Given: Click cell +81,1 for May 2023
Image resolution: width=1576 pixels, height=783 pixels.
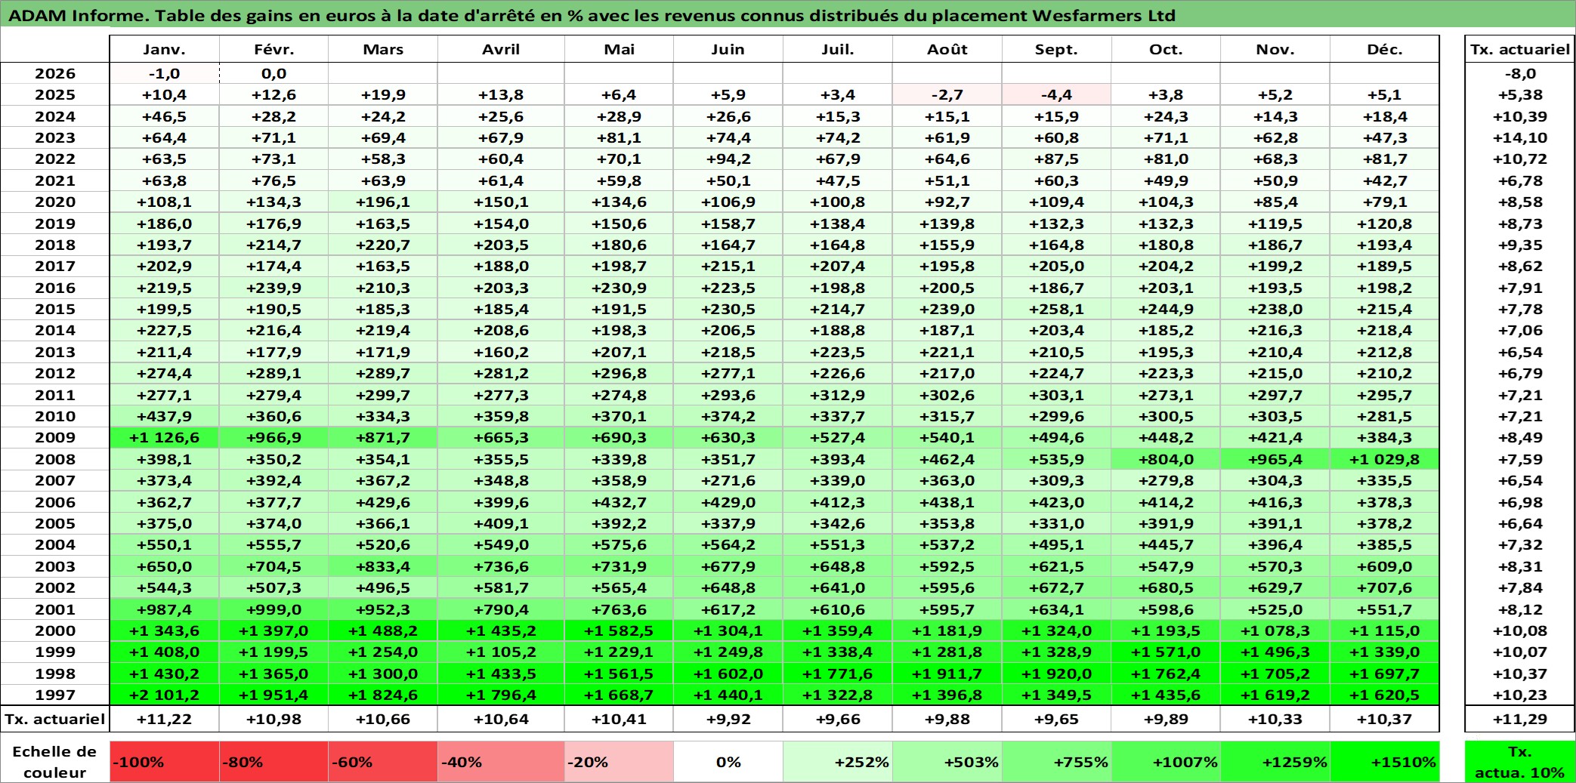Looking at the screenshot, I should point(619,137).
